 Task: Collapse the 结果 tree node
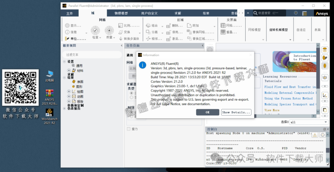click(64, 78)
